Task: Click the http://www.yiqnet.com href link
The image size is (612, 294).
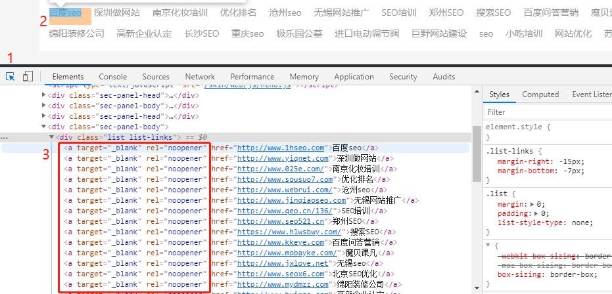Action: [283, 159]
